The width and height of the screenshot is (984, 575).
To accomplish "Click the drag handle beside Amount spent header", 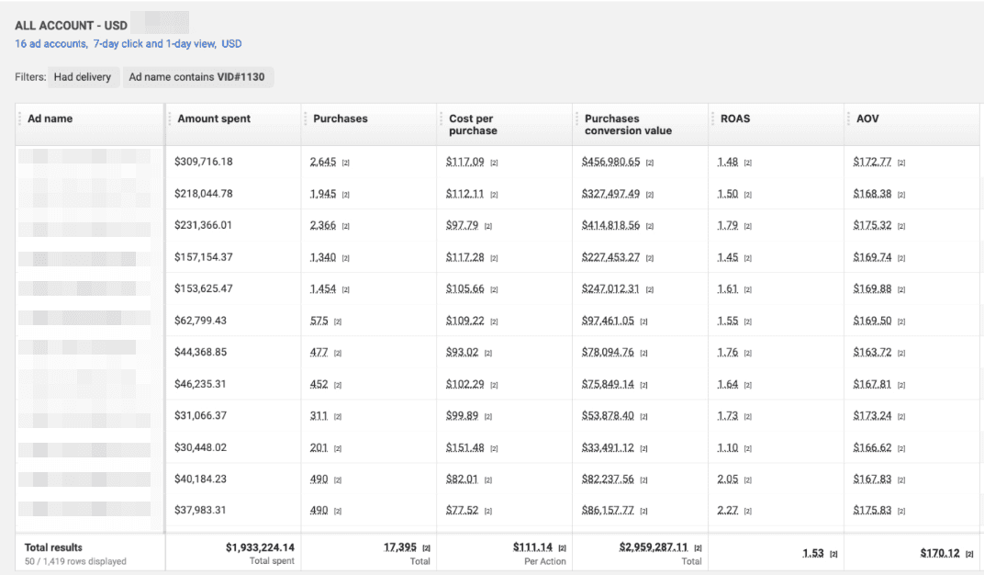I will coord(170,118).
